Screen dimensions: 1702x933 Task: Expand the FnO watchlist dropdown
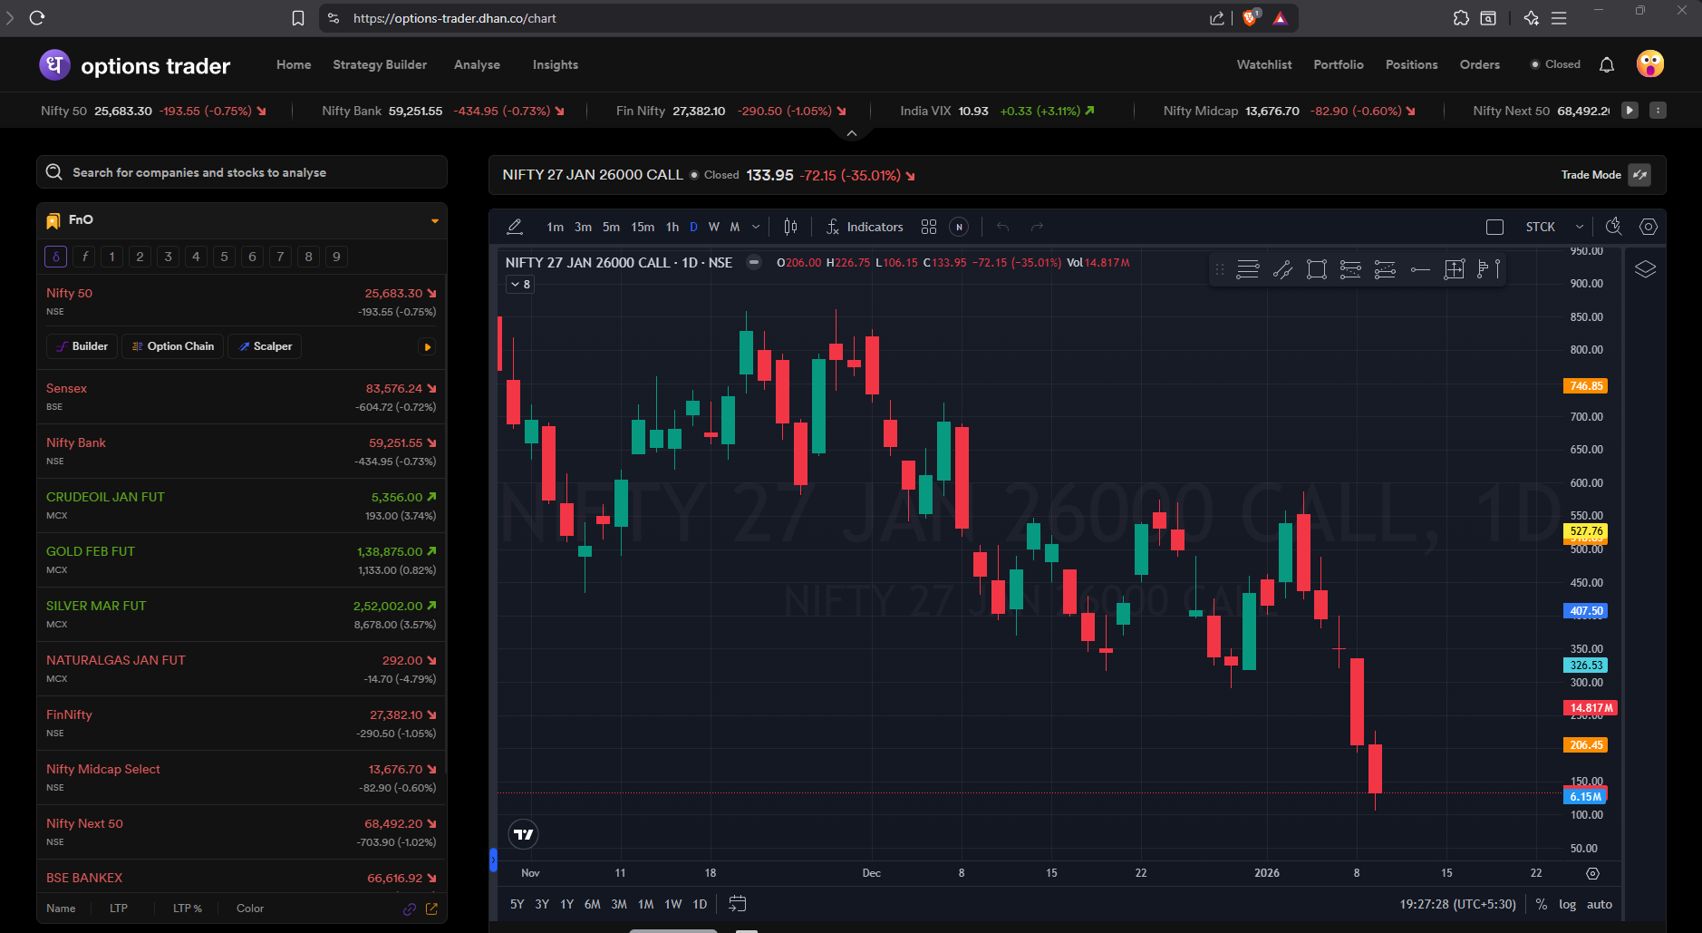pos(435,220)
